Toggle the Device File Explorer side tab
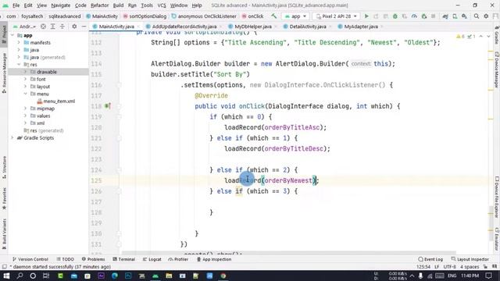Image resolution: width=500 pixels, height=281 pixels. click(497, 197)
